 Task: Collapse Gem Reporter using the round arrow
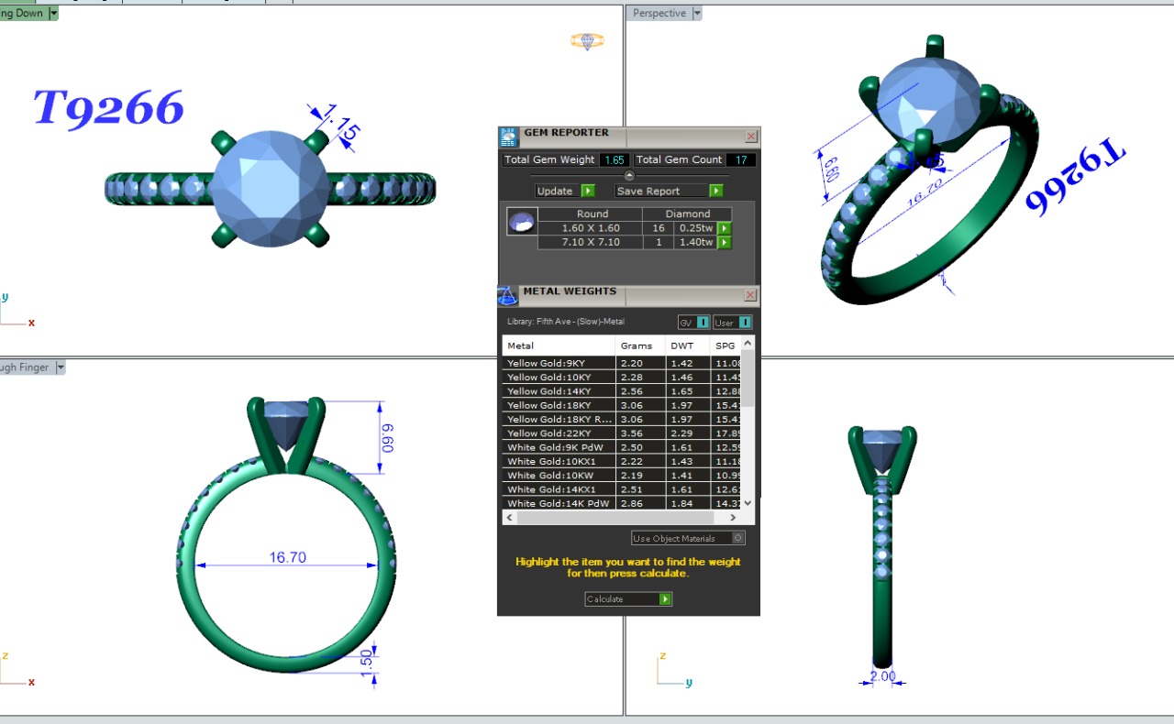pos(629,175)
